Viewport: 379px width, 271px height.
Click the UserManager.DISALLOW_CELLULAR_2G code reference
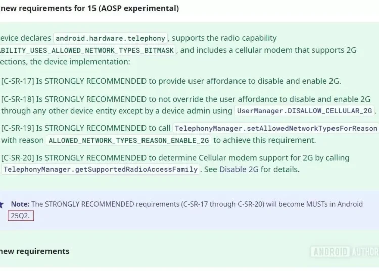coord(304,111)
